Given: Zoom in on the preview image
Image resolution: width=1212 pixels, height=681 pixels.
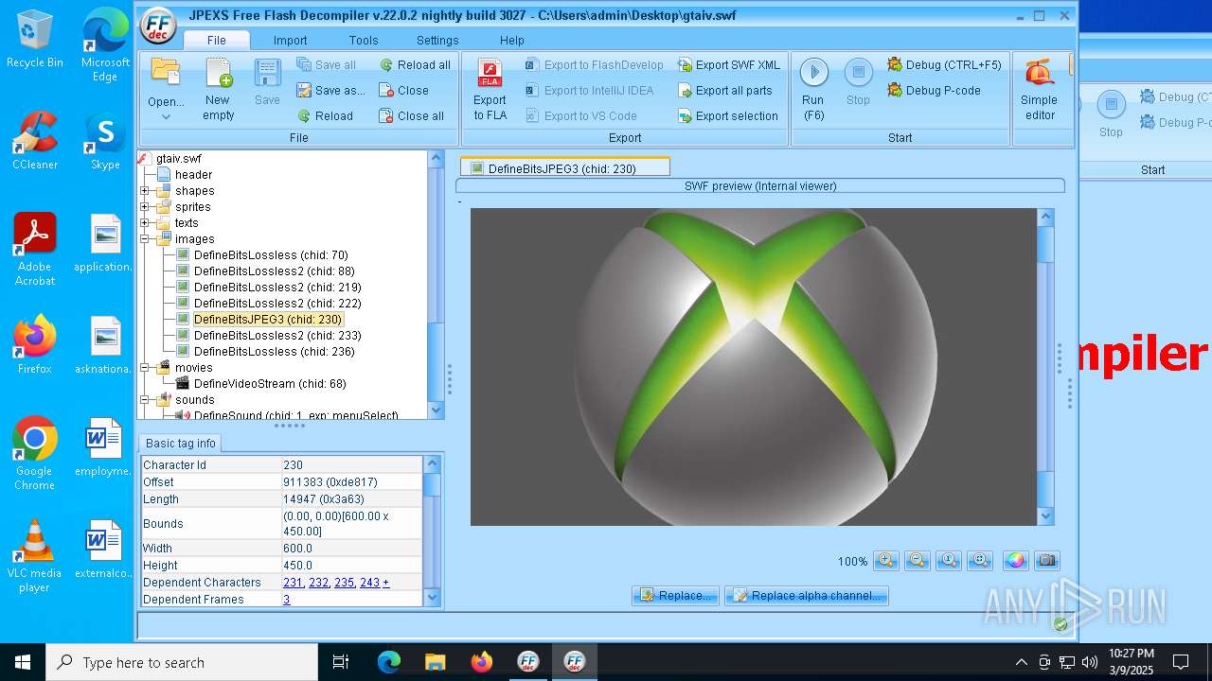Looking at the screenshot, I should (885, 561).
